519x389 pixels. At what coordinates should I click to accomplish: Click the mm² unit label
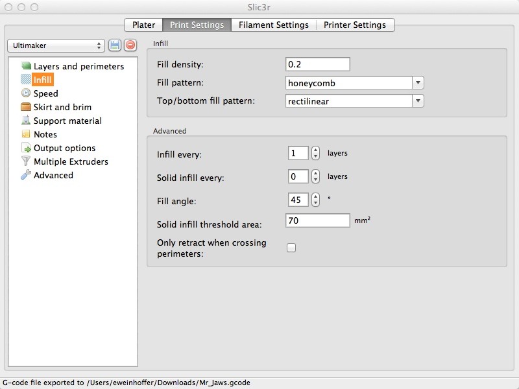362,220
